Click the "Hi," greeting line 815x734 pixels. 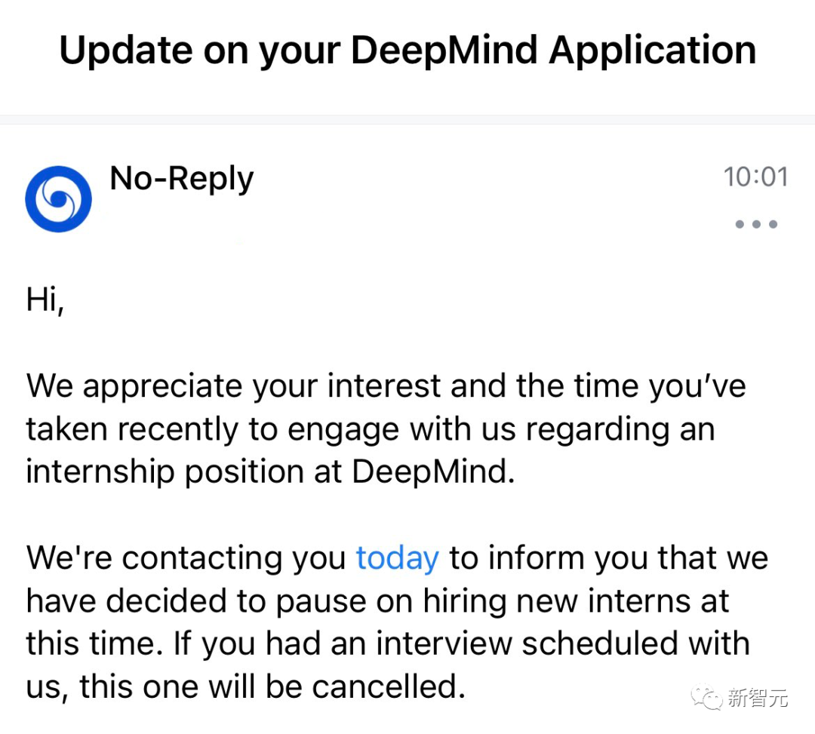(45, 299)
